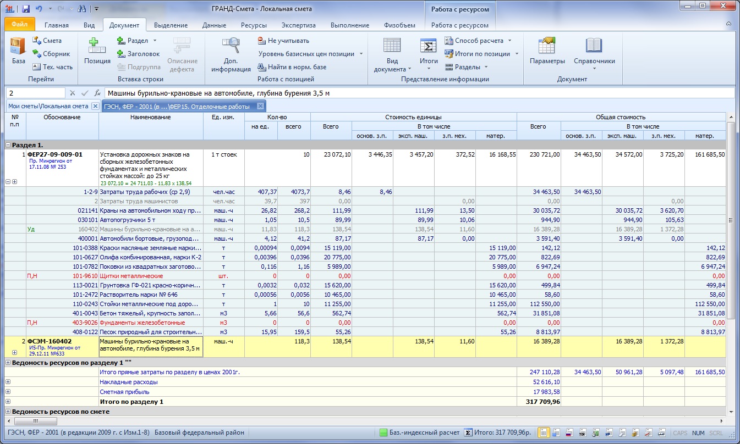Open the Файл menu

(19, 25)
